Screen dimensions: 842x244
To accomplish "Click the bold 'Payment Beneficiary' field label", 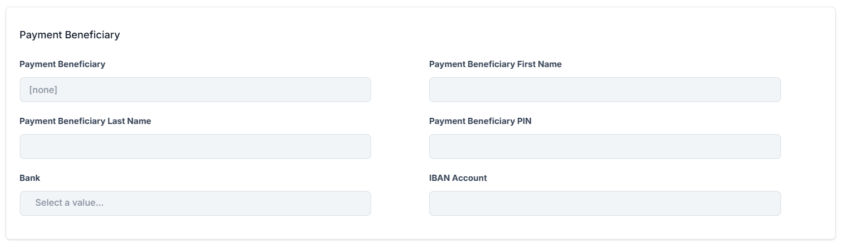I will click(x=62, y=64).
